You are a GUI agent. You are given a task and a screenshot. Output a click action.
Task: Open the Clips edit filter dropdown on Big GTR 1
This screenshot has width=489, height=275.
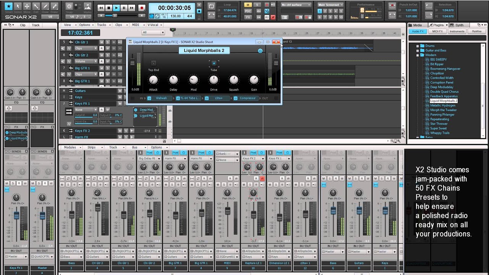click(x=86, y=74)
